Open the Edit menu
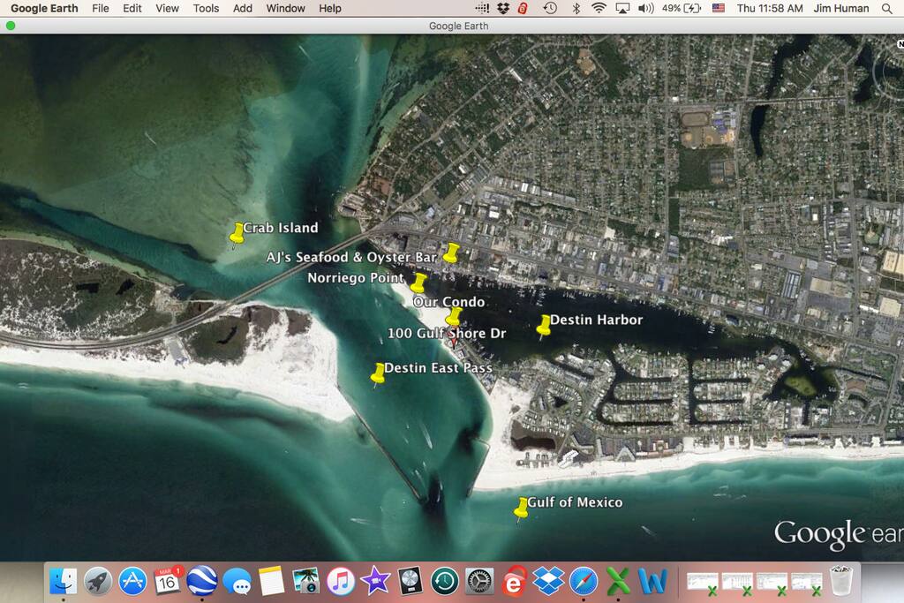 (x=132, y=8)
